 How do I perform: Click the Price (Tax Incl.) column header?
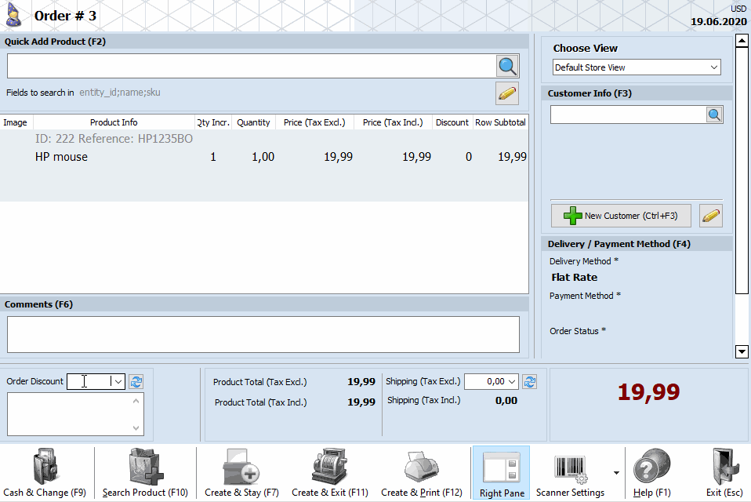393,122
